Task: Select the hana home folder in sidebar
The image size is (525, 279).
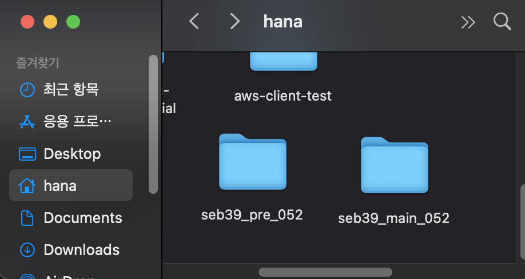Action: pyautogui.click(x=71, y=185)
